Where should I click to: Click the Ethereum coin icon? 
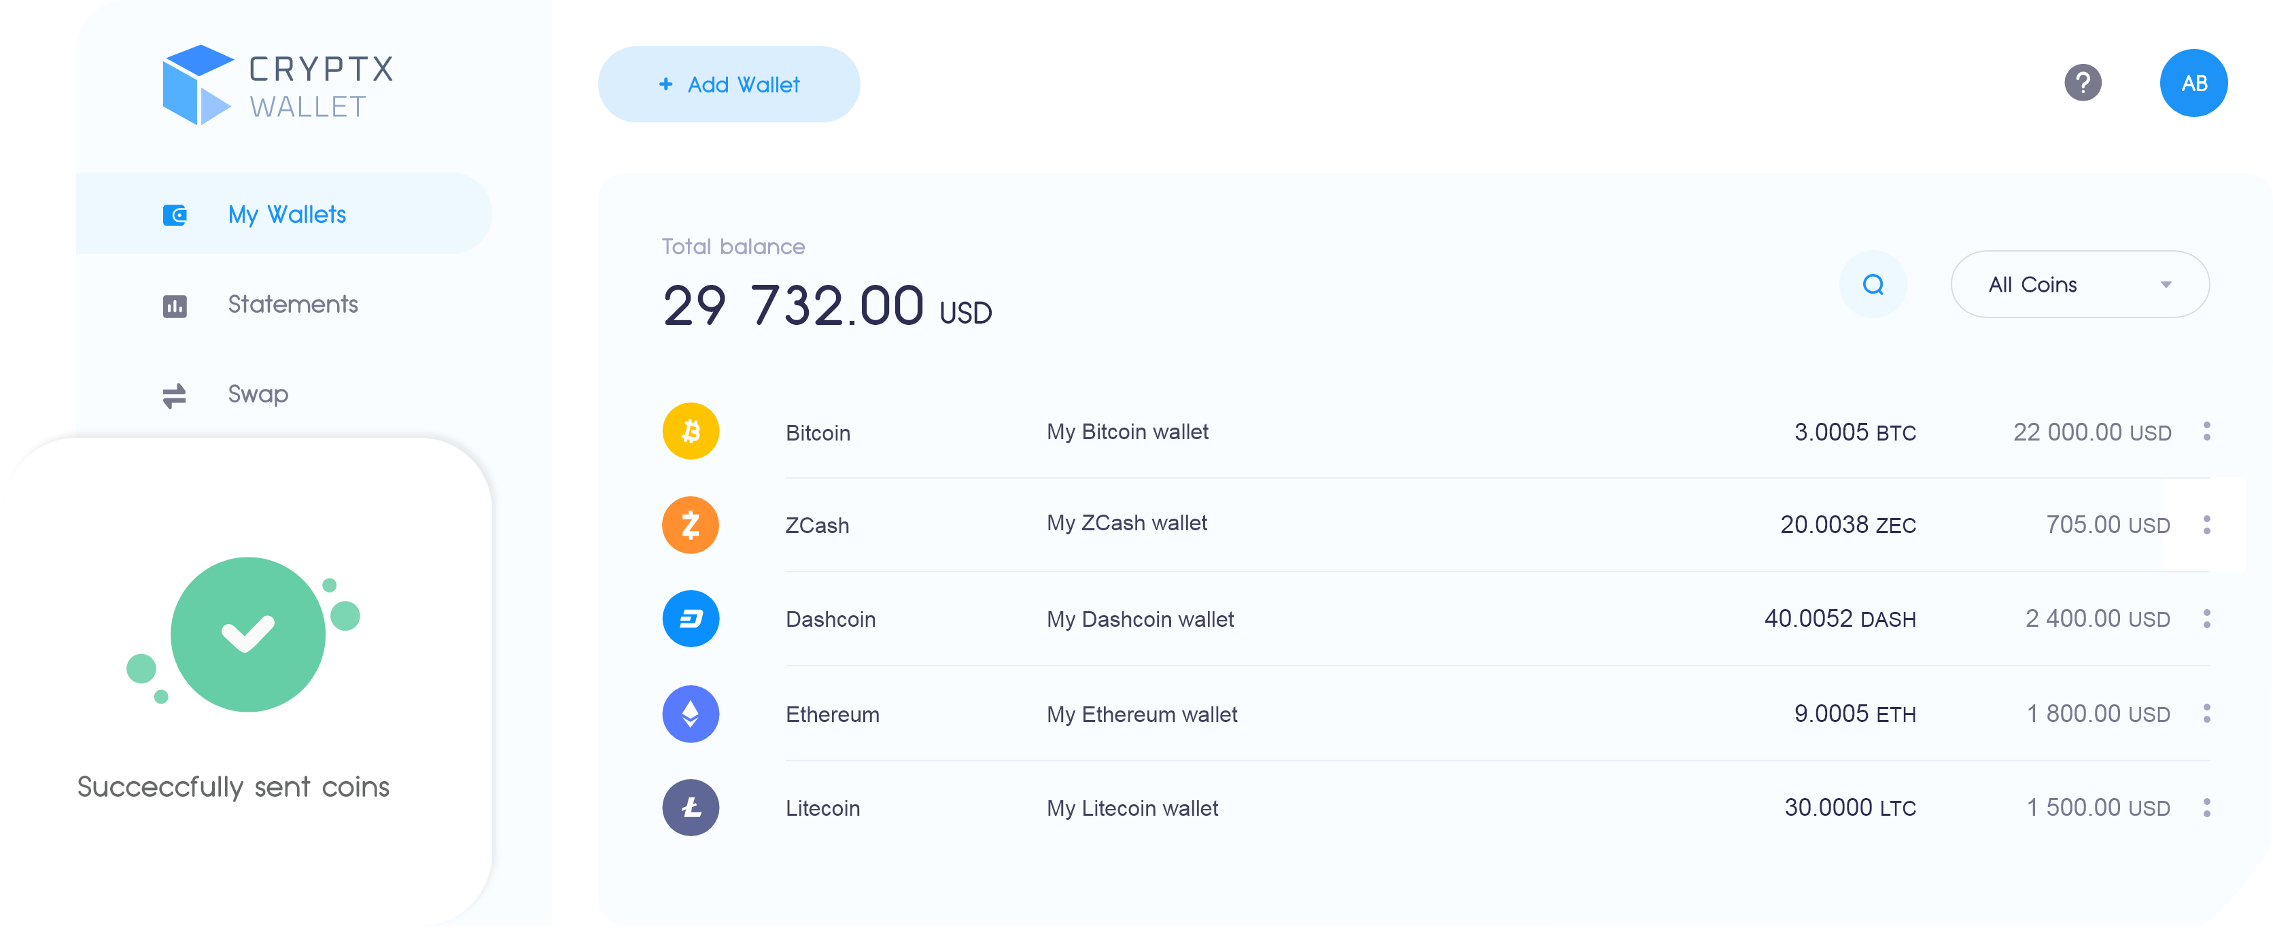[691, 714]
